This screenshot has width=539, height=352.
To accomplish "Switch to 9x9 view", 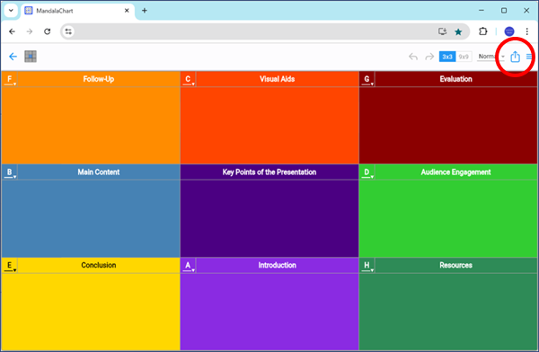I will (464, 57).
